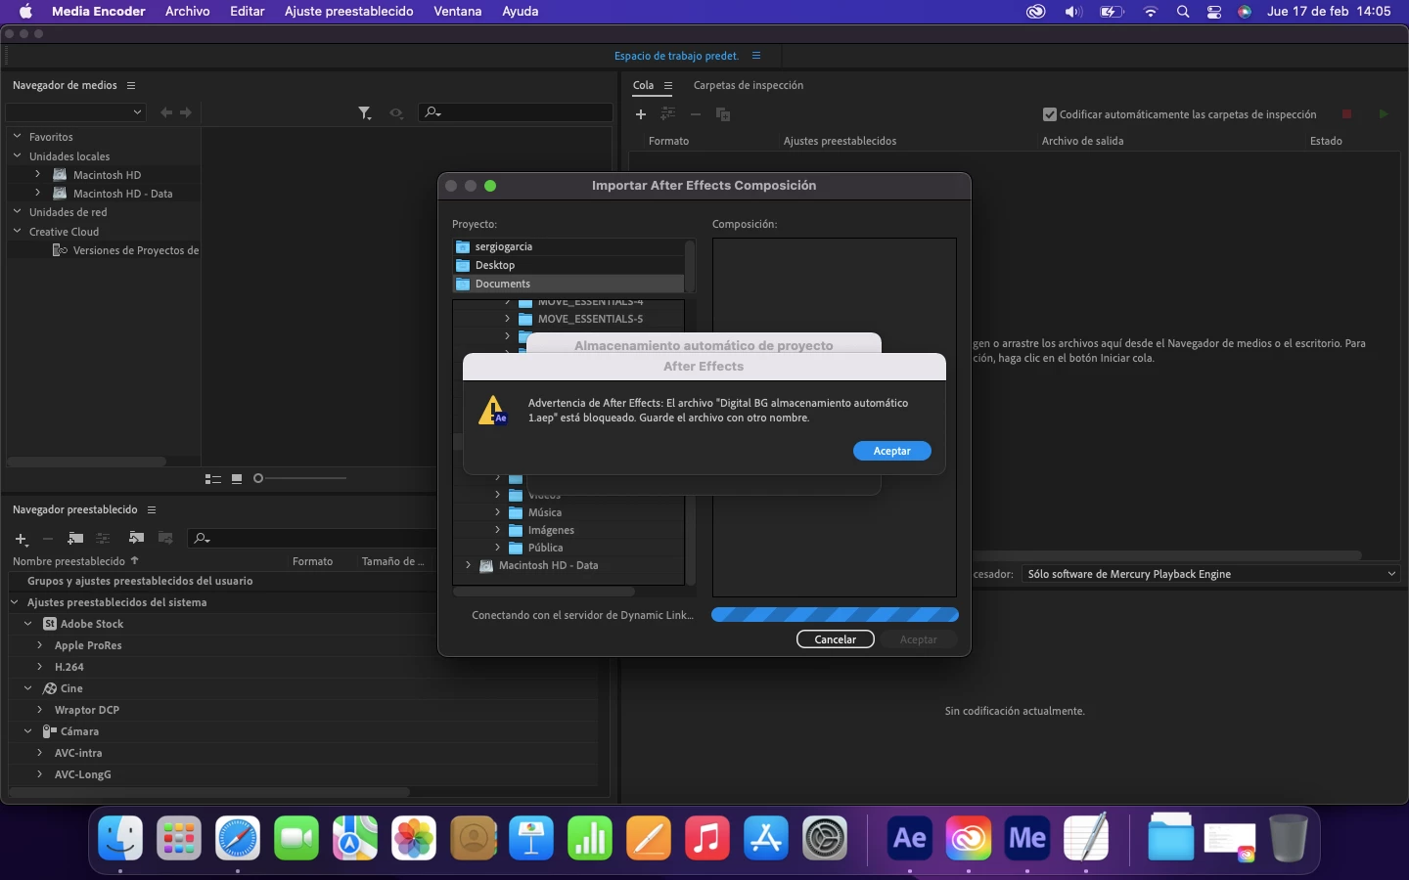This screenshot has width=1409, height=880.
Task: Click the red stop queue button
Action: [x=1346, y=114]
